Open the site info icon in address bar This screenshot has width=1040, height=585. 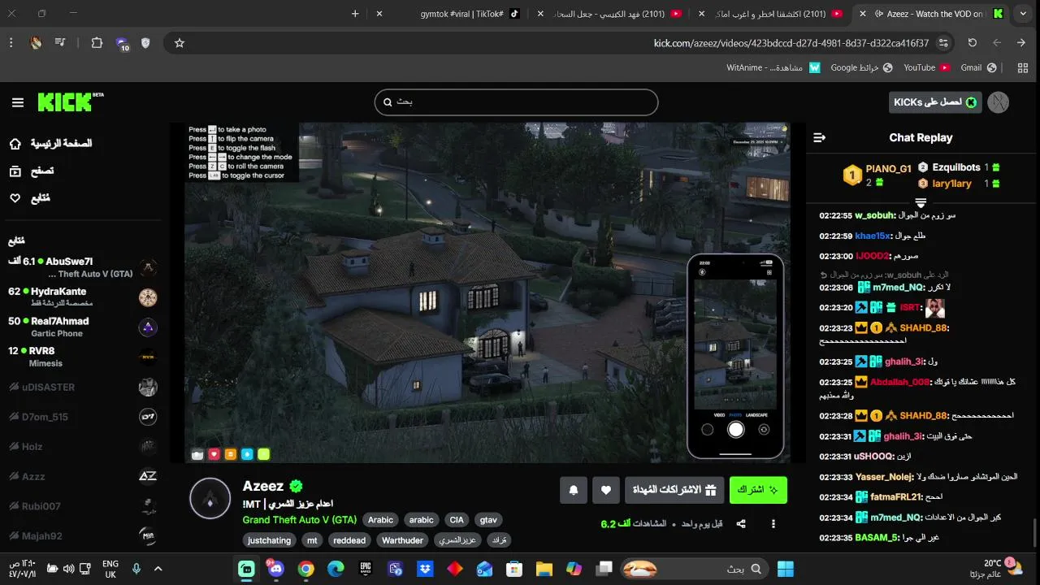943,43
